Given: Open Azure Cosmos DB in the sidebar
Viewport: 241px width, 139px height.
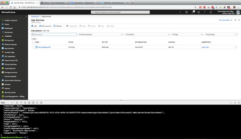Looking at the screenshot, I should pyautogui.click(x=11, y=60).
